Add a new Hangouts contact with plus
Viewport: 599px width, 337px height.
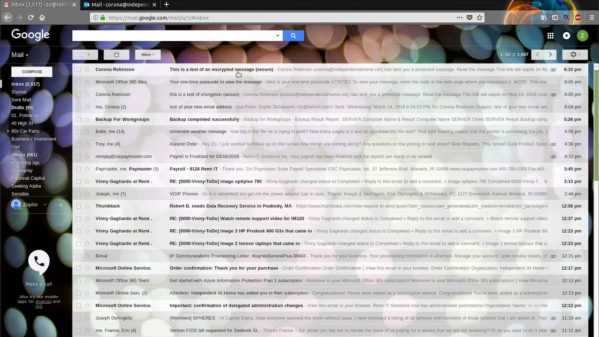pyautogui.click(x=61, y=205)
